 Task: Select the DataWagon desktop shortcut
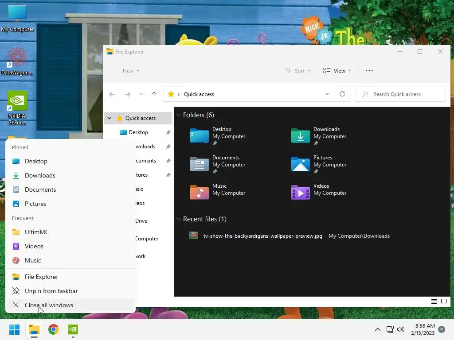[17, 61]
